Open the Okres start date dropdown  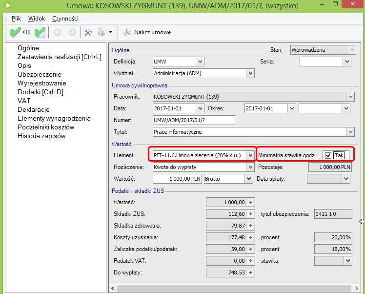[292, 108]
